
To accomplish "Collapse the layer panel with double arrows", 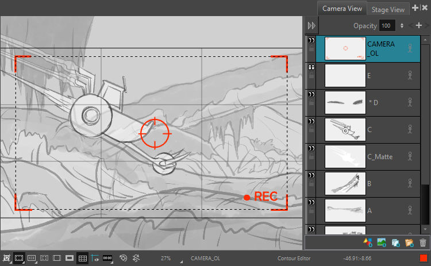I will pyautogui.click(x=311, y=26).
